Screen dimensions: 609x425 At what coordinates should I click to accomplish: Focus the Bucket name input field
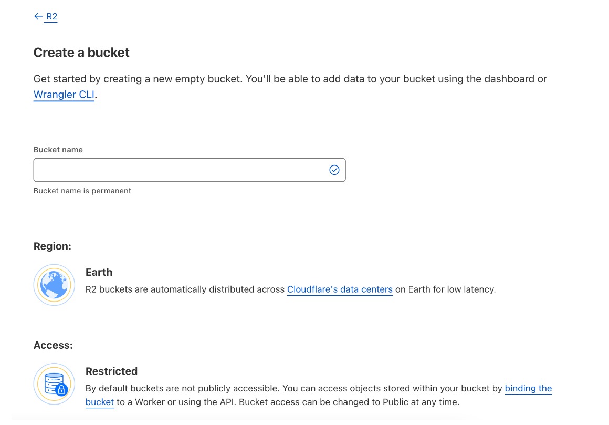pyautogui.click(x=190, y=170)
